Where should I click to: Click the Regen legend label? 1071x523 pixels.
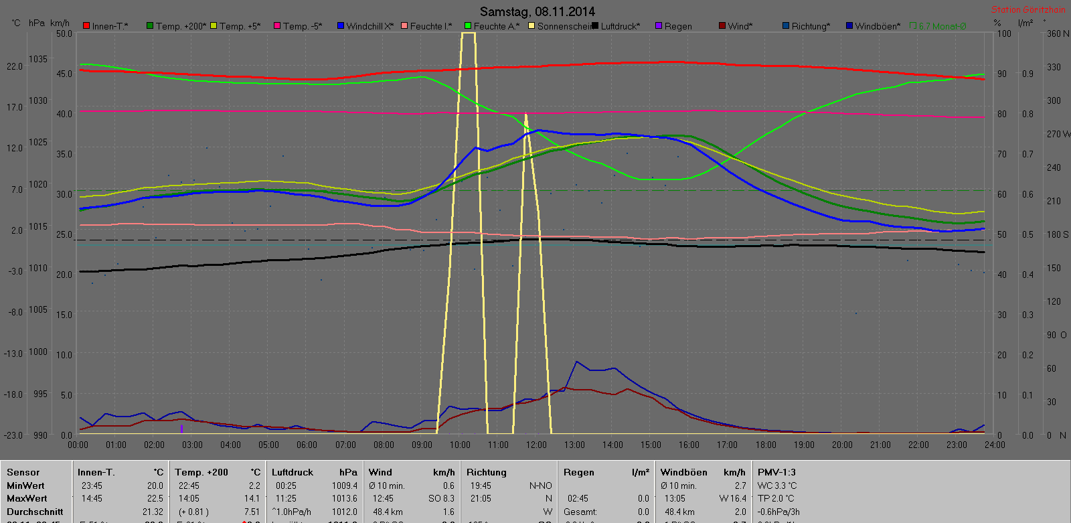point(678,26)
